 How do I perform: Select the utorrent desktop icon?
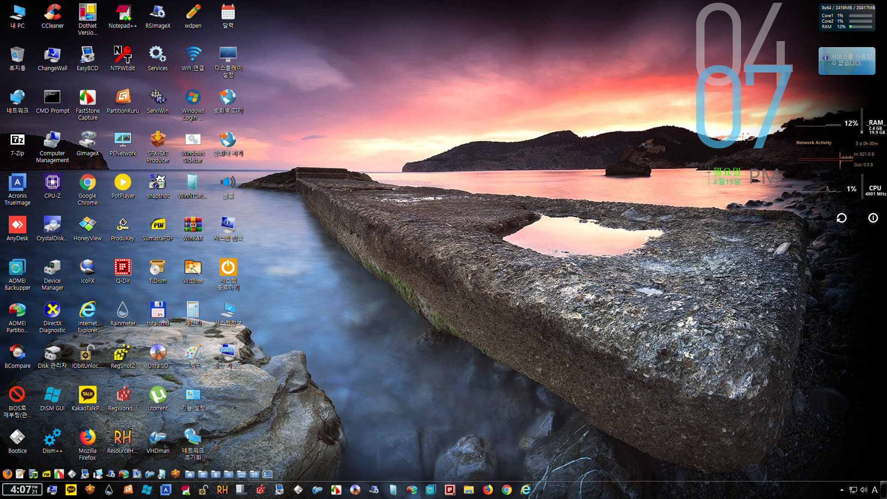coord(158,399)
